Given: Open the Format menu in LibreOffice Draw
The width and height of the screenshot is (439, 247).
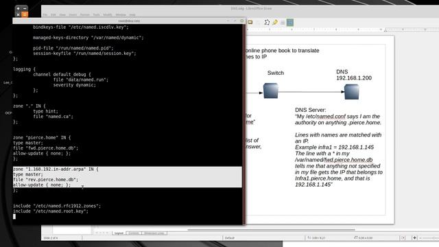Looking at the screenshot, I should click(85, 14).
